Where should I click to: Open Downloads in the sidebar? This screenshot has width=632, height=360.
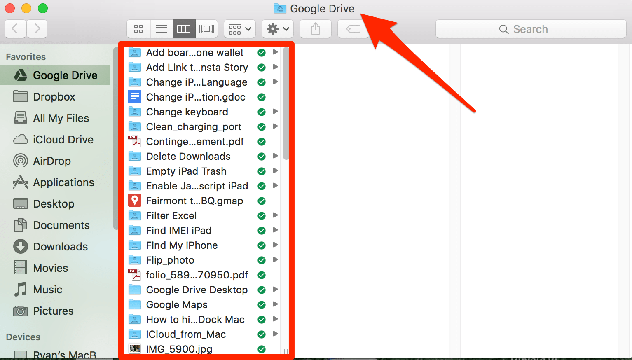[55, 247]
